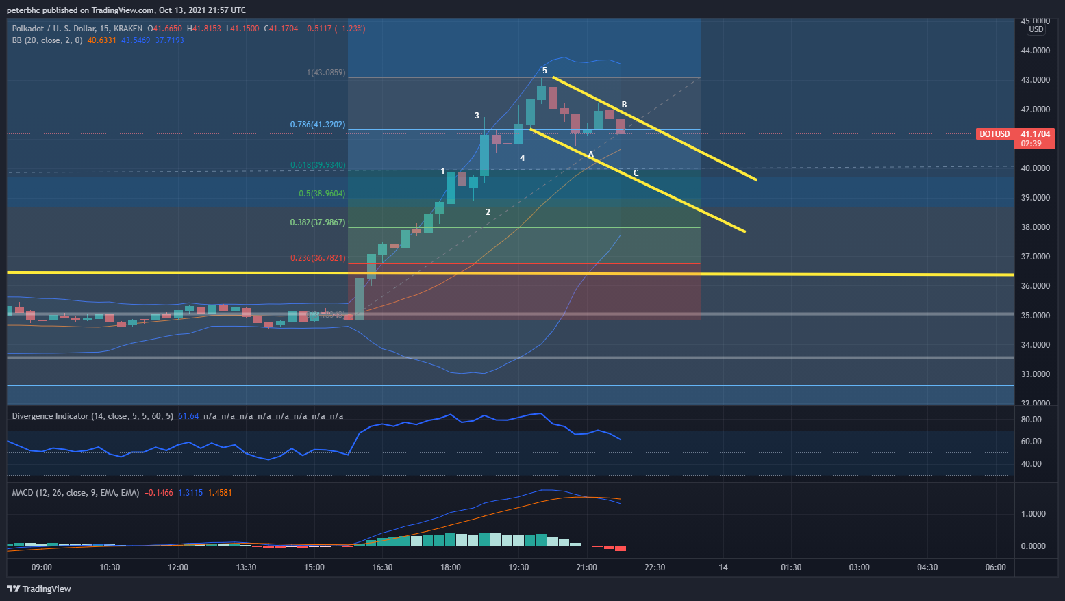Click the 04:30 time axis label
This screenshot has width=1065, height=601.
[x=927, y=567]
